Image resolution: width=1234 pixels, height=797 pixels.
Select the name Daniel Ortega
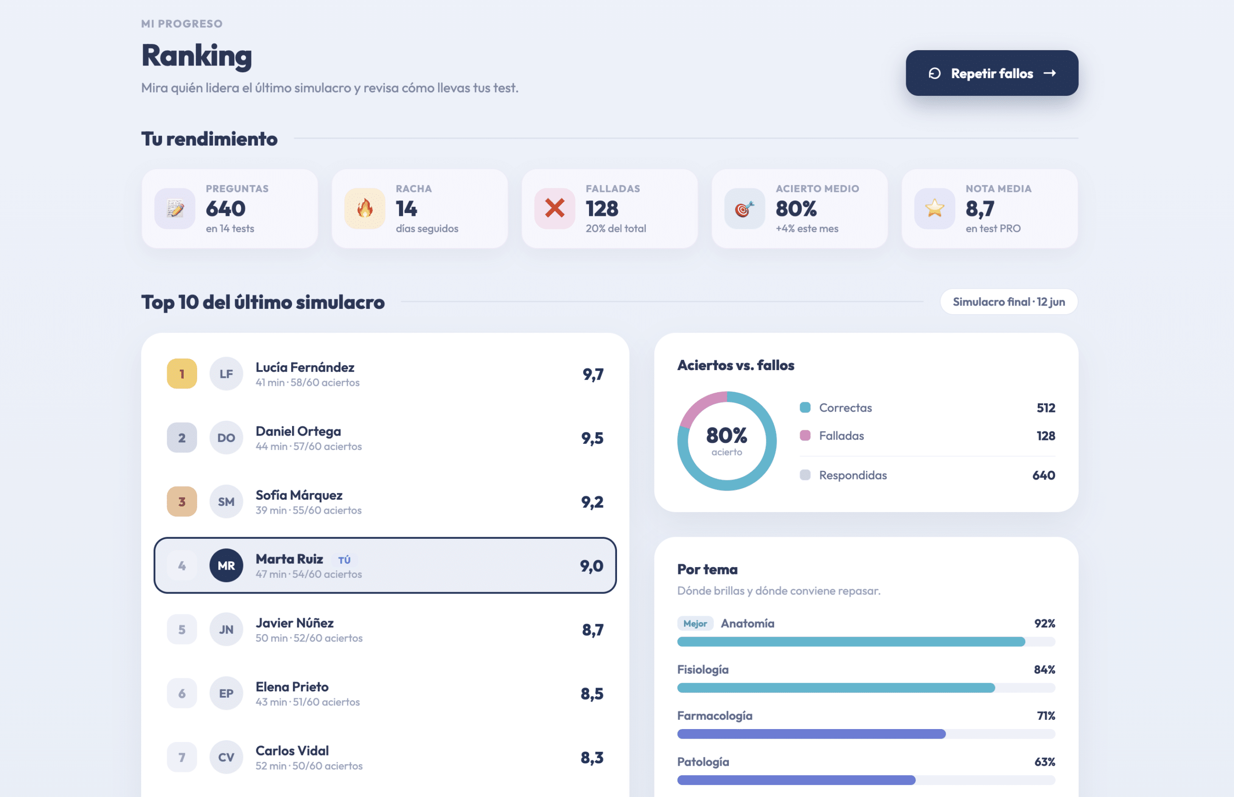click(298, 431)
